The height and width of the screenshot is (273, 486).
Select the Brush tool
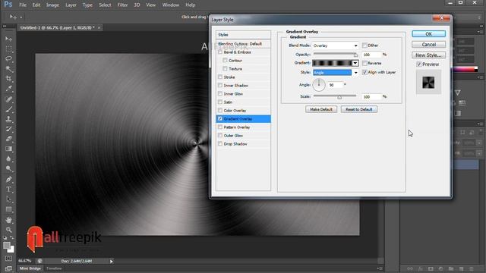[x=8, y=109]
